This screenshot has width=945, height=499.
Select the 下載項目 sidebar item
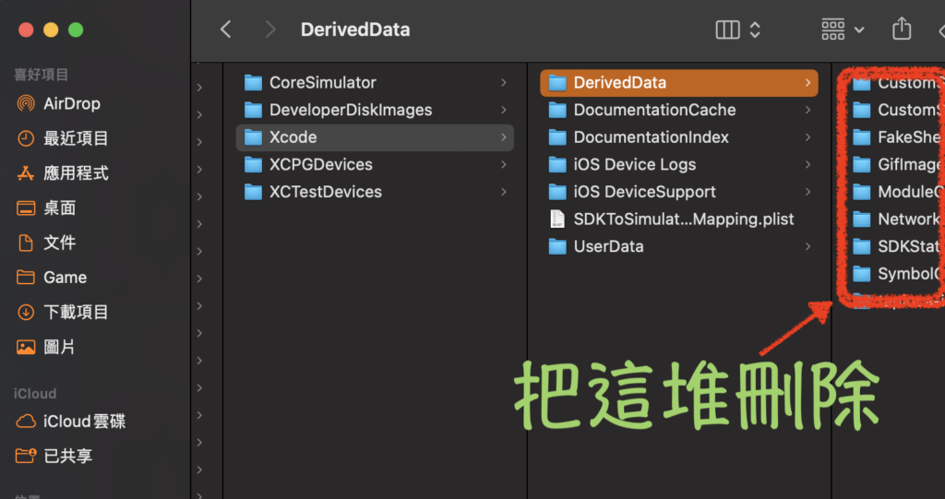click(x=76, y=312)
